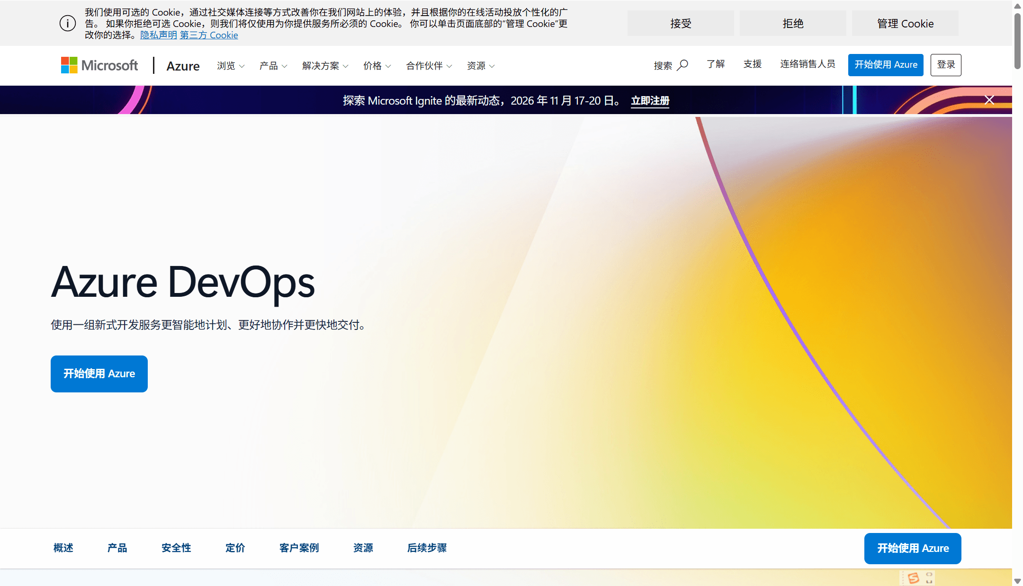Click the page vertical scrollbar thumb

click(1017, 41)
